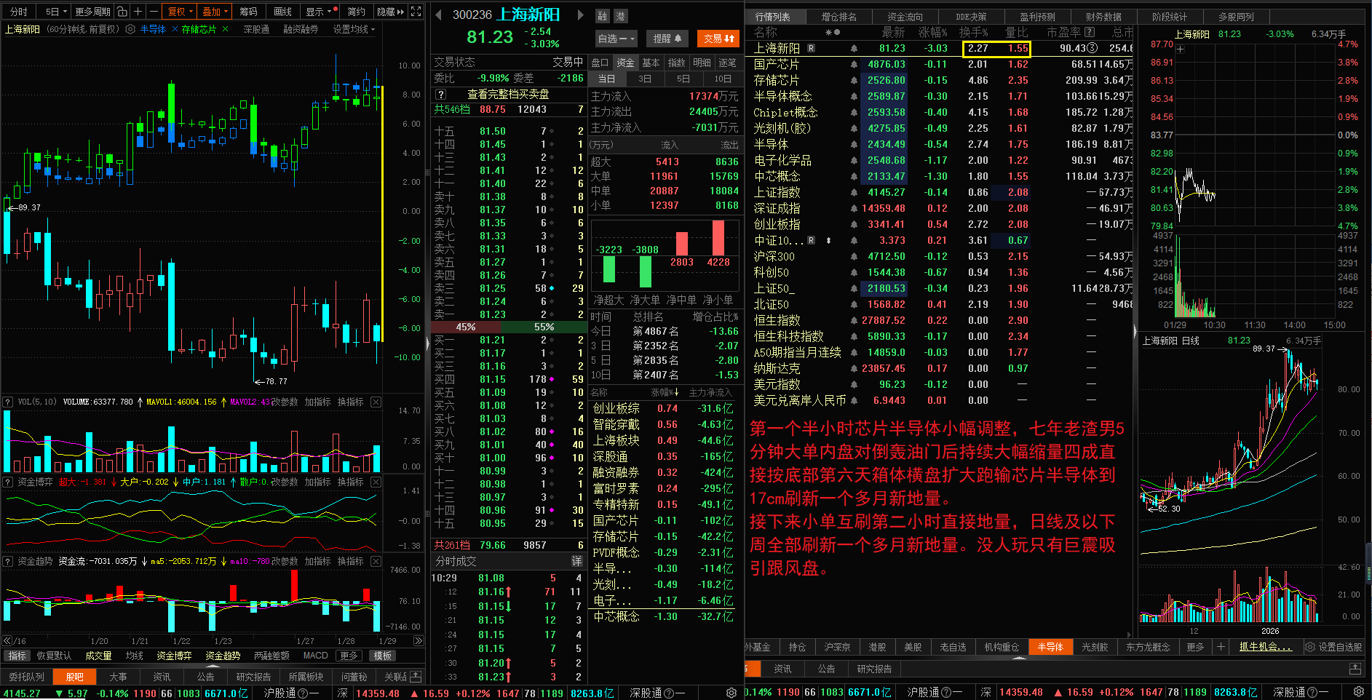Close the 资金博弈 indicator panel
The width and height of the screenshot is (1372, 700).
(376, 482)
